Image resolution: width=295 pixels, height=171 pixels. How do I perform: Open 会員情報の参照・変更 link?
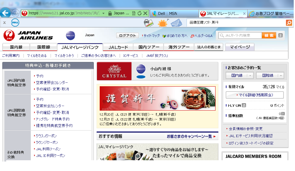tap(246, 129)
